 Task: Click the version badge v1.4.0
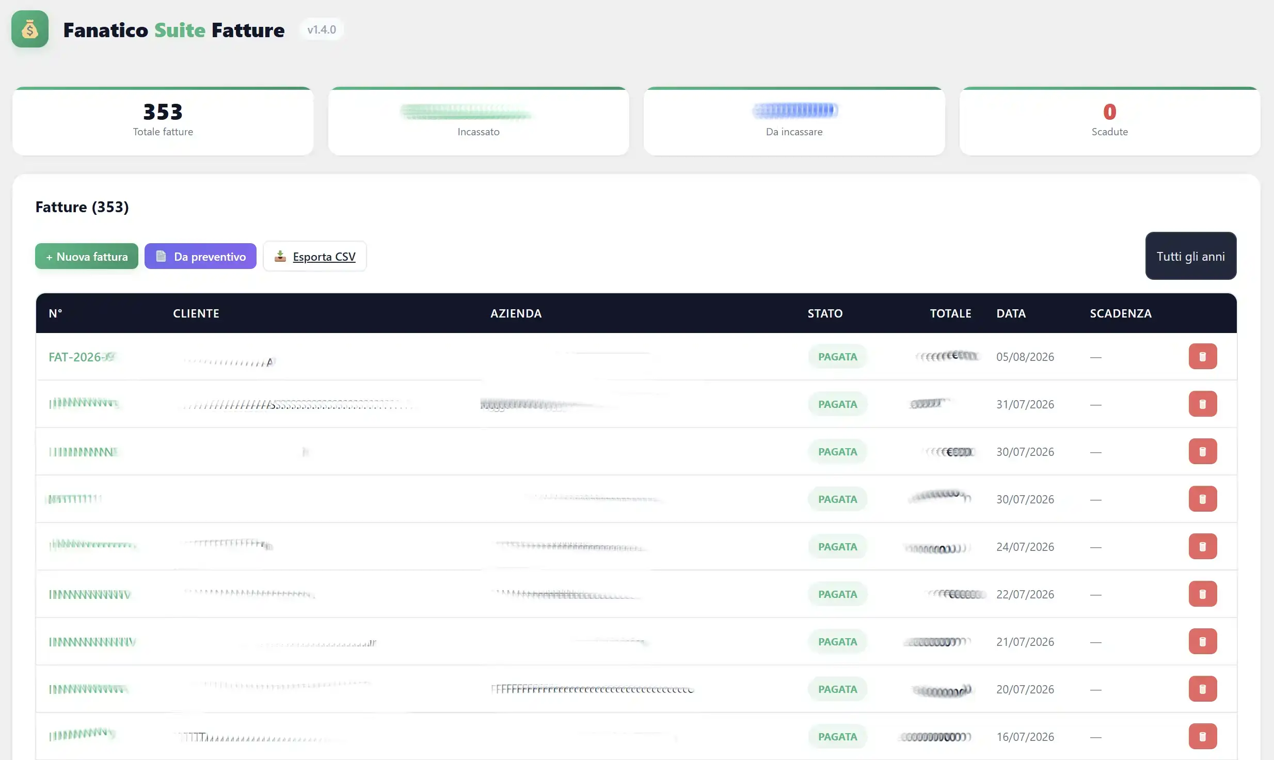[x=322, y=30]
